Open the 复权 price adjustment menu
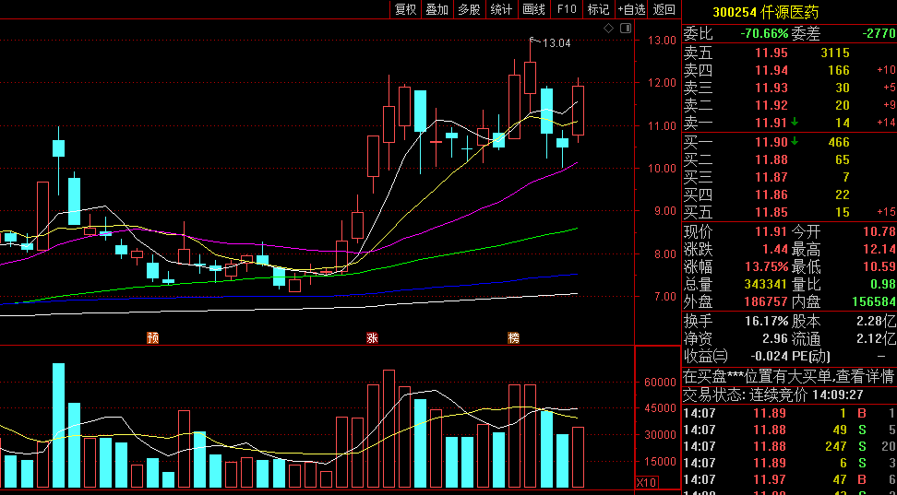This screenshot has height=495, width=897. pyautogui.click(x=405, y=9)
